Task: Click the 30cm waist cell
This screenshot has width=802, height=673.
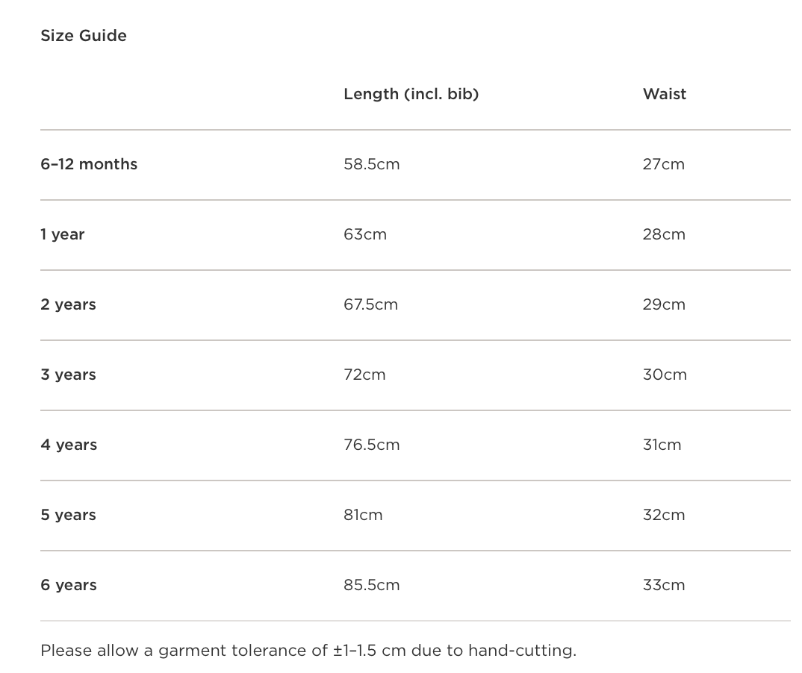Action: (665, 375)
